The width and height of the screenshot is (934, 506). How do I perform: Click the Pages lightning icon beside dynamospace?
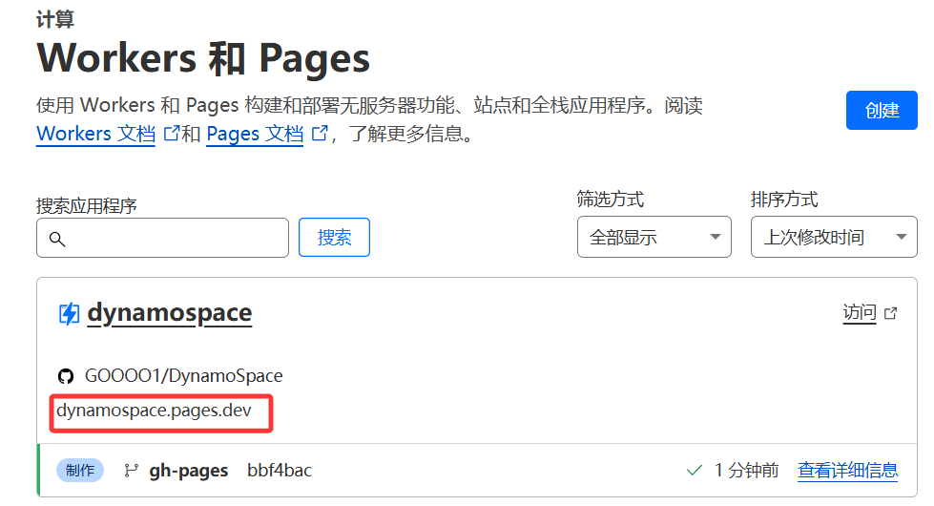[x=69, y=313]
